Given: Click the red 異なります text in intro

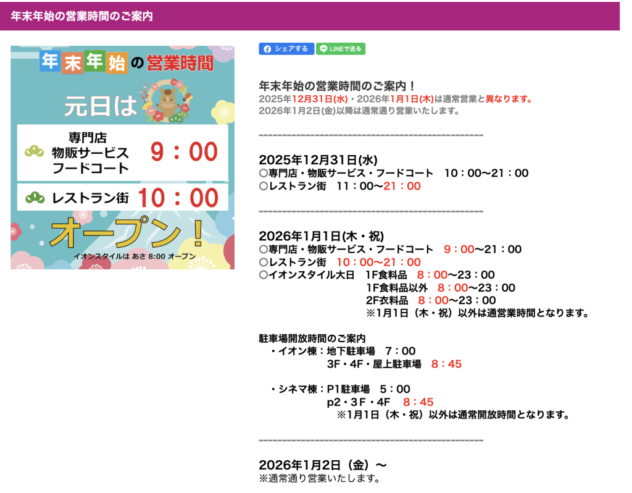Looking at the screenshot, I should 509,99.
